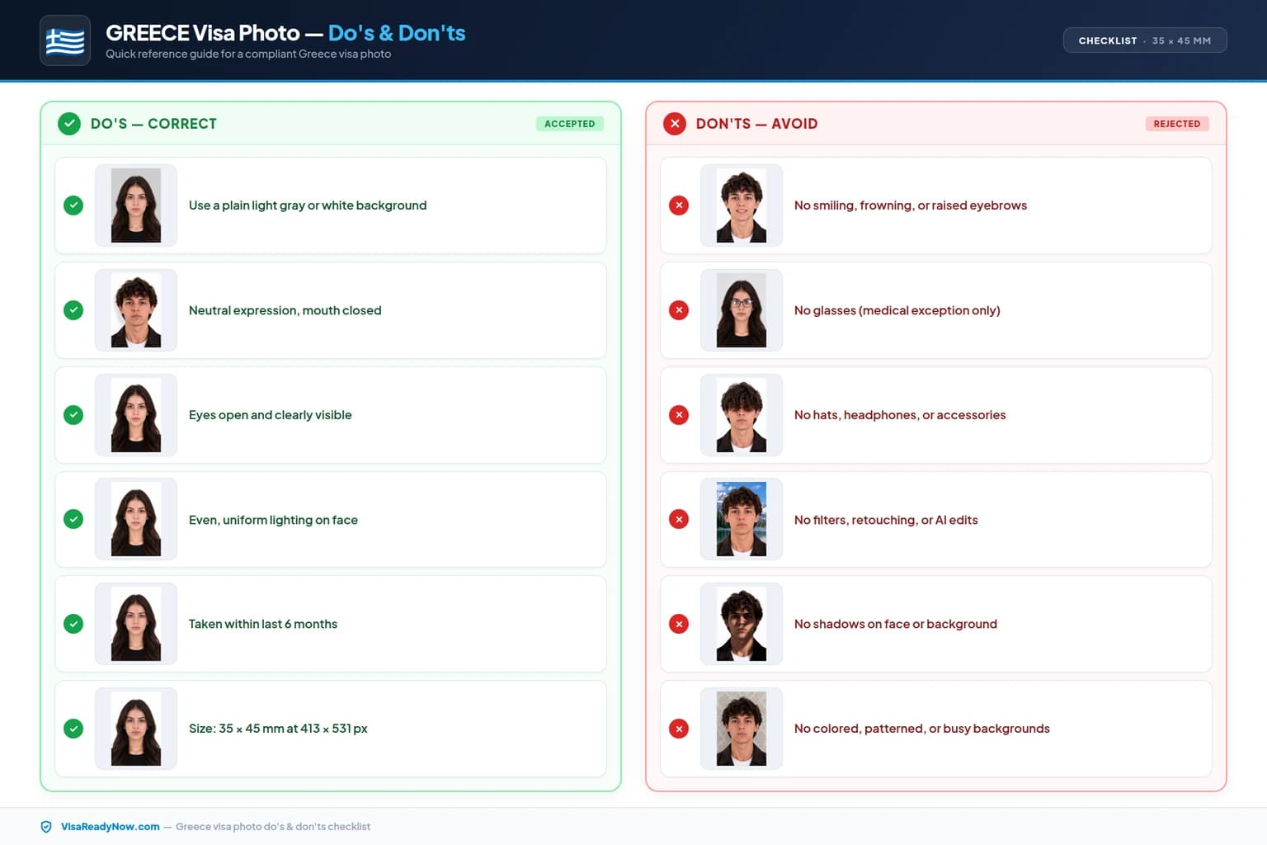
Task: Open the VisaReadyNow.com link in footer
Action: point(111,827)
